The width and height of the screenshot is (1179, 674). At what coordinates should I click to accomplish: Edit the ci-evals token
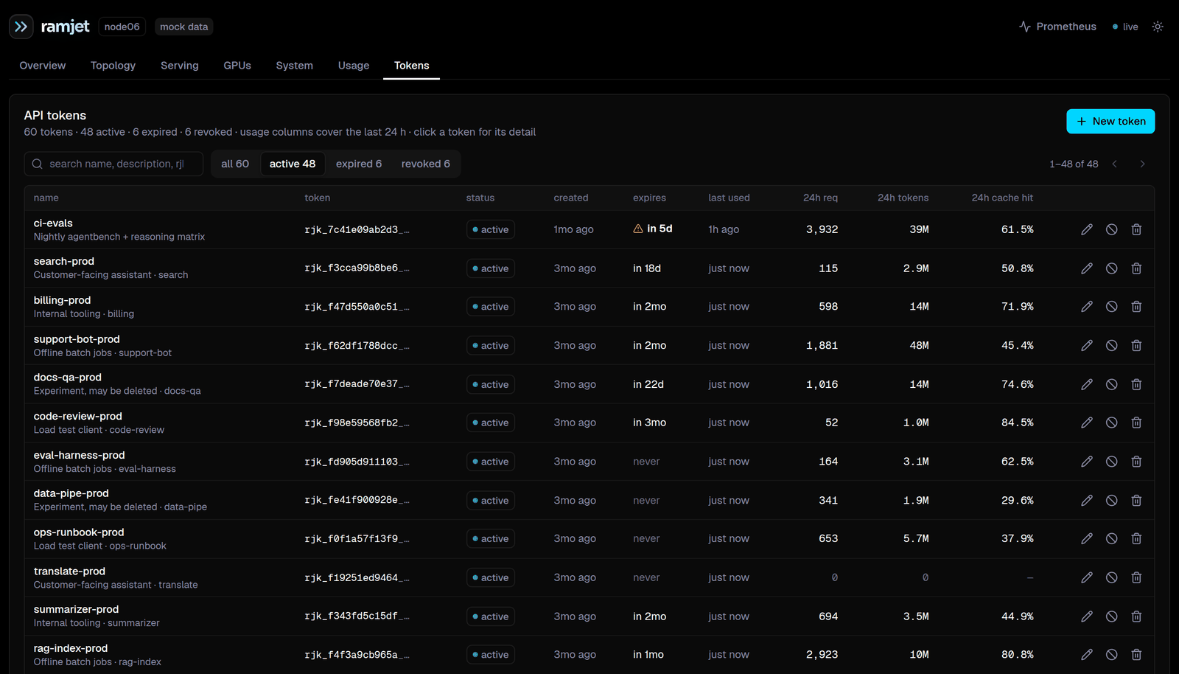pos(1087,229)
